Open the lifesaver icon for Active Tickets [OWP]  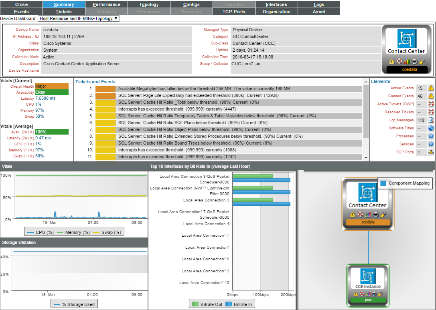431,104
